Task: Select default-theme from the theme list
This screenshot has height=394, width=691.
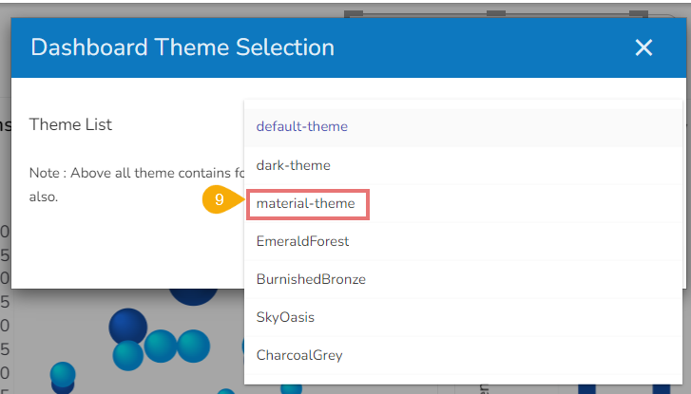Action: (301, 126)
